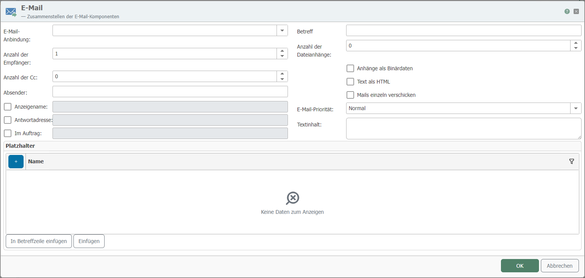
Task: Click the close icon of the E-Mail dialog
Action: point(576,11)
